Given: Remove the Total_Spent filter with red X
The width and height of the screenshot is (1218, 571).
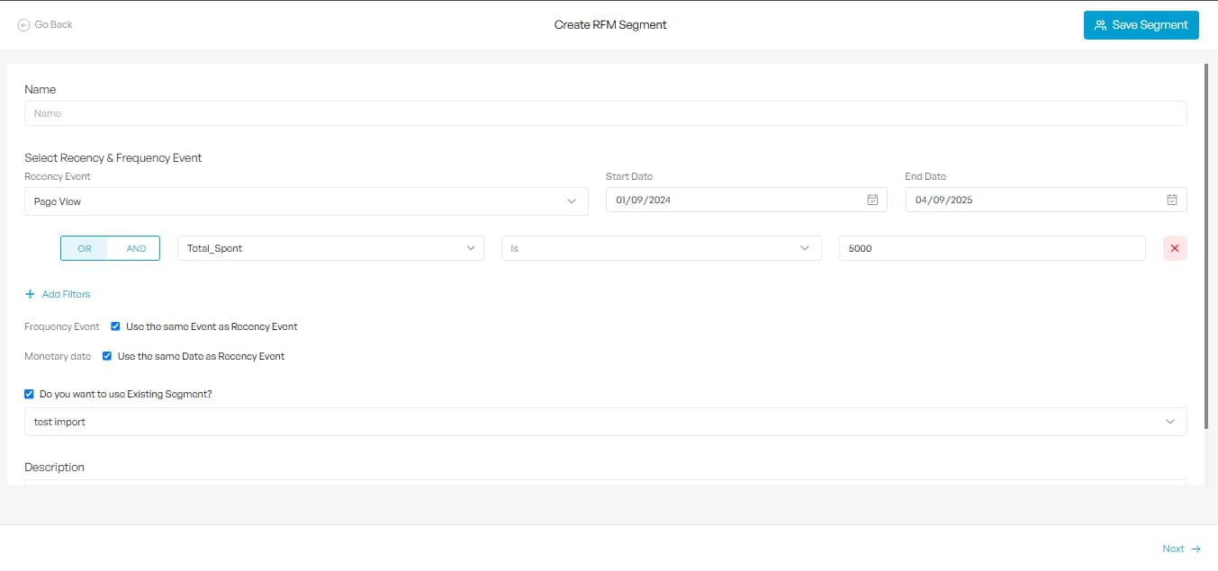Looking at the screenshot, I should click(1175, 248).
